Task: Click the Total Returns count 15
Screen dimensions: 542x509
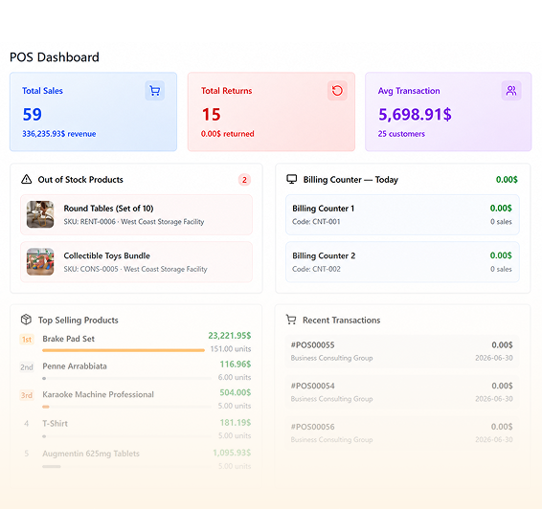Action: pyautogui.click(x=212, y=114)
